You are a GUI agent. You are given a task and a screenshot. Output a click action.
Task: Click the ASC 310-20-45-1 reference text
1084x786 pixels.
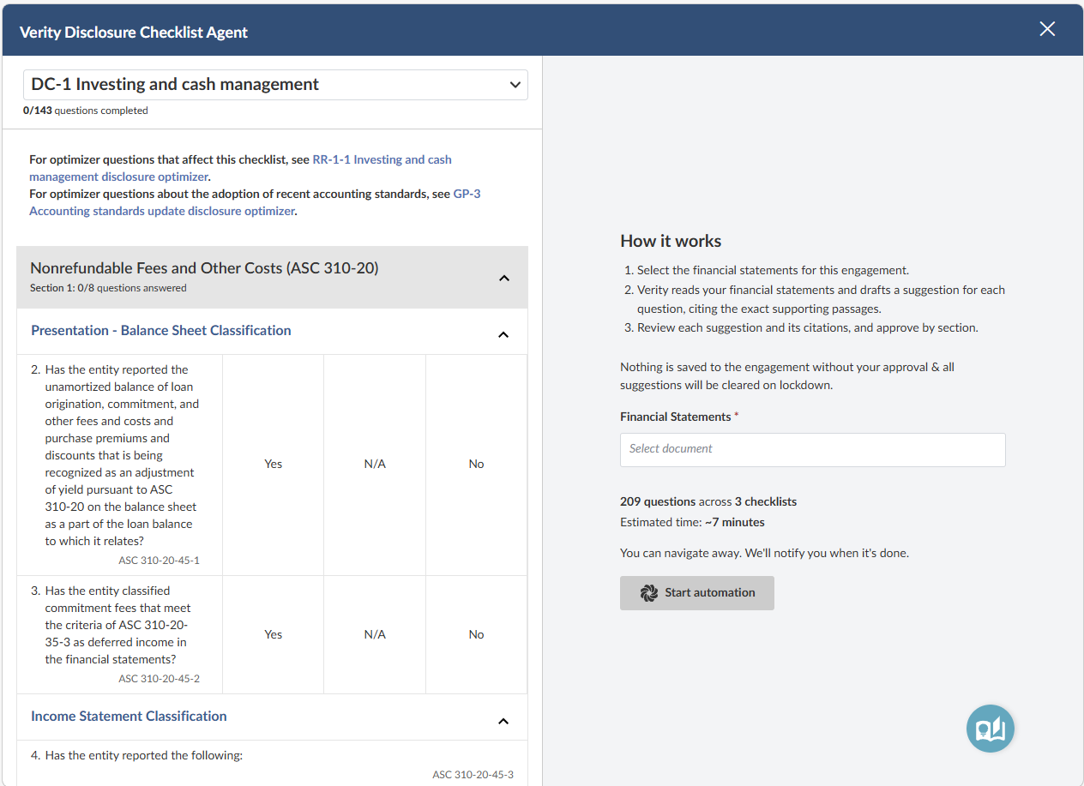click(x=159, y=561)
